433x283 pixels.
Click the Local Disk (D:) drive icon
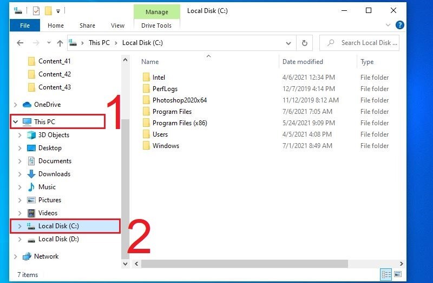[31, 240]
